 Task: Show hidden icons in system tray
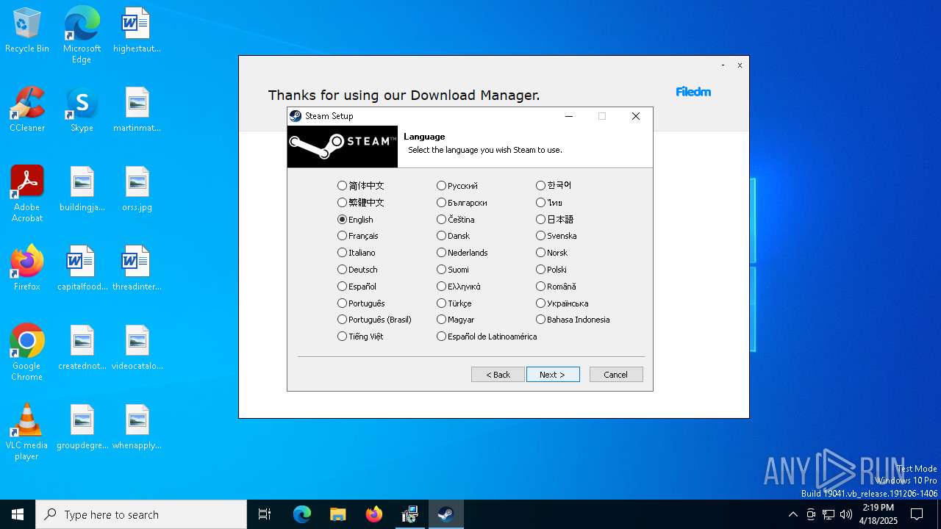792,514
